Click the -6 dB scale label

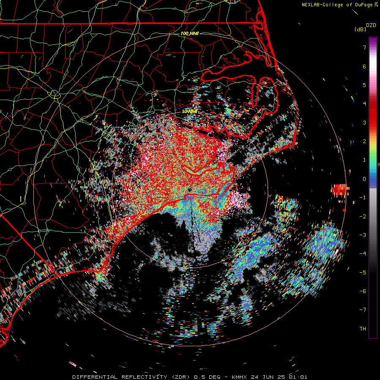(x=363, y=291)
